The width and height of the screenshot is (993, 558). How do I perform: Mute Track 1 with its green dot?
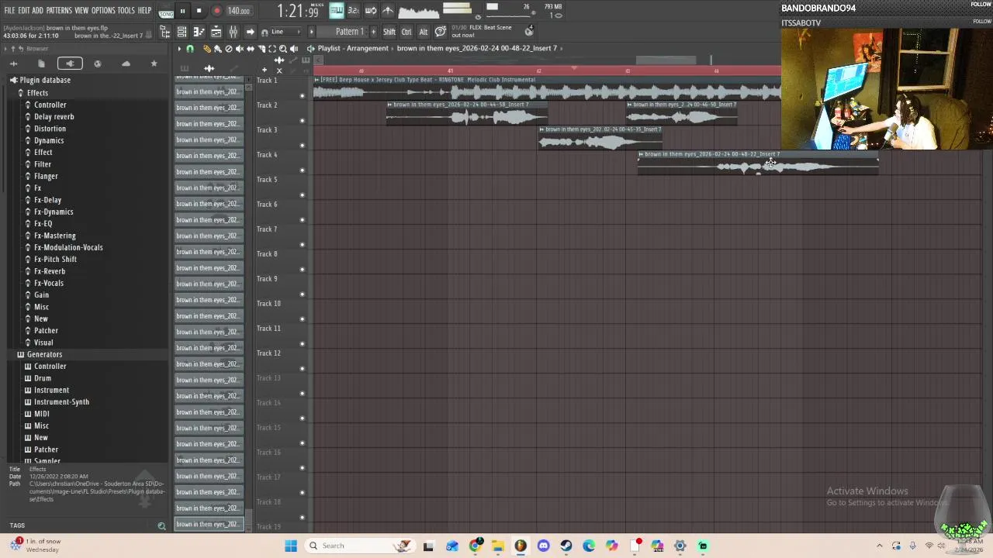point(303,96)
